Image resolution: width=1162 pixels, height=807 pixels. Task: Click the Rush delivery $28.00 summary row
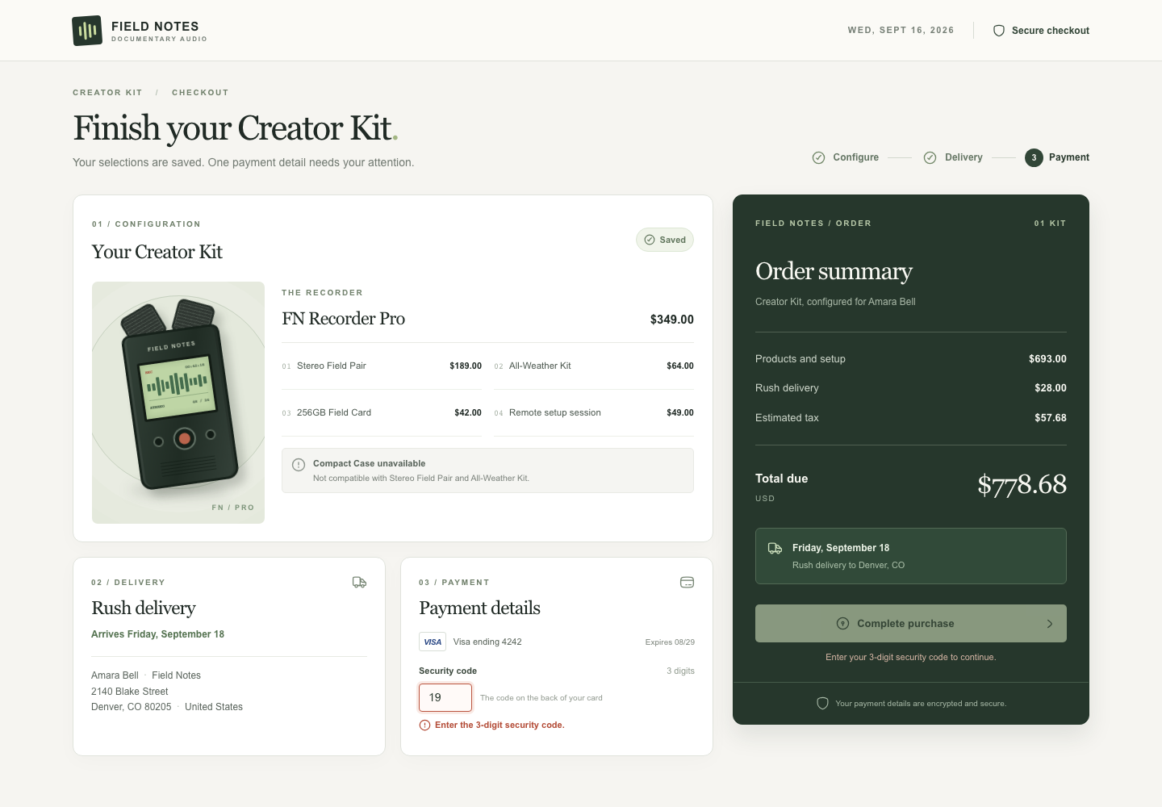click(x=911, y=388)
